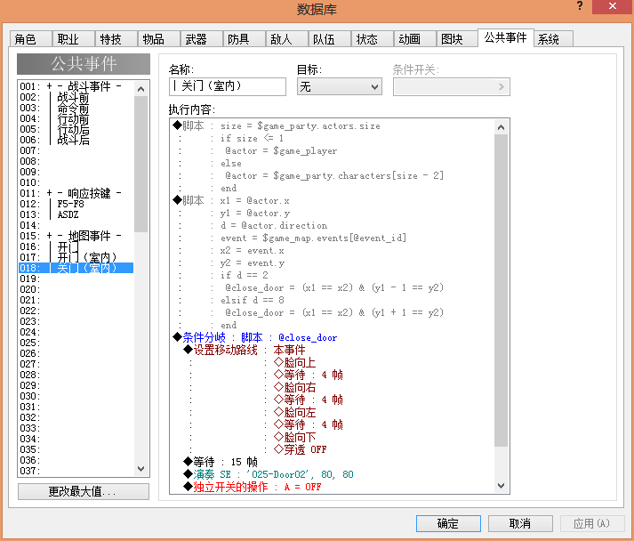Switch to the 角色 tab

click(x=31, y=39)
